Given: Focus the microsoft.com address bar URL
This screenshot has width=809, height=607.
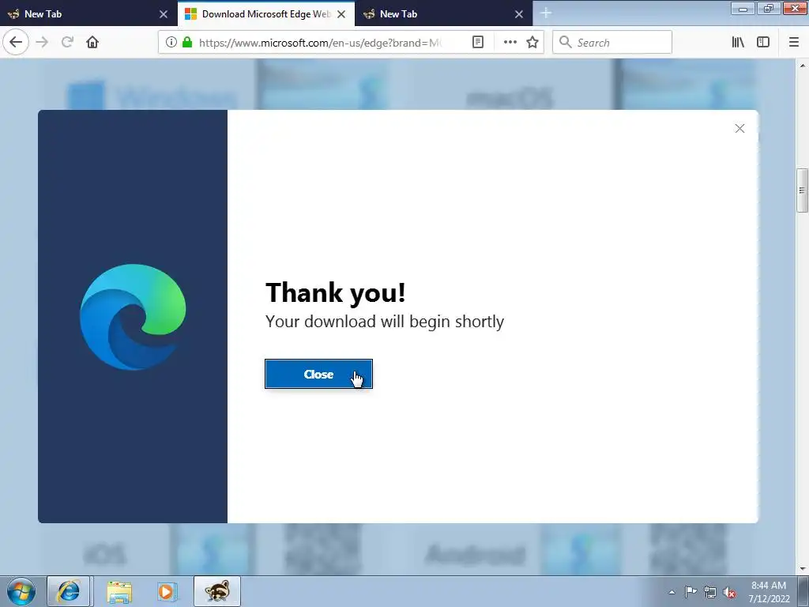Looking at the screenshot, I should click(x=320, y=43).
